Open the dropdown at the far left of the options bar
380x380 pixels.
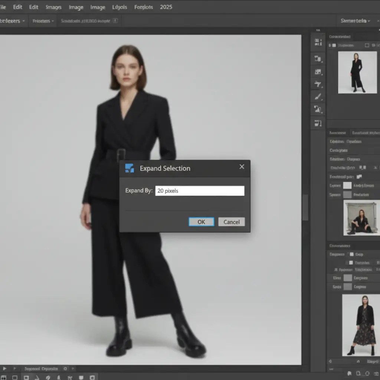[x=13, y=21]
